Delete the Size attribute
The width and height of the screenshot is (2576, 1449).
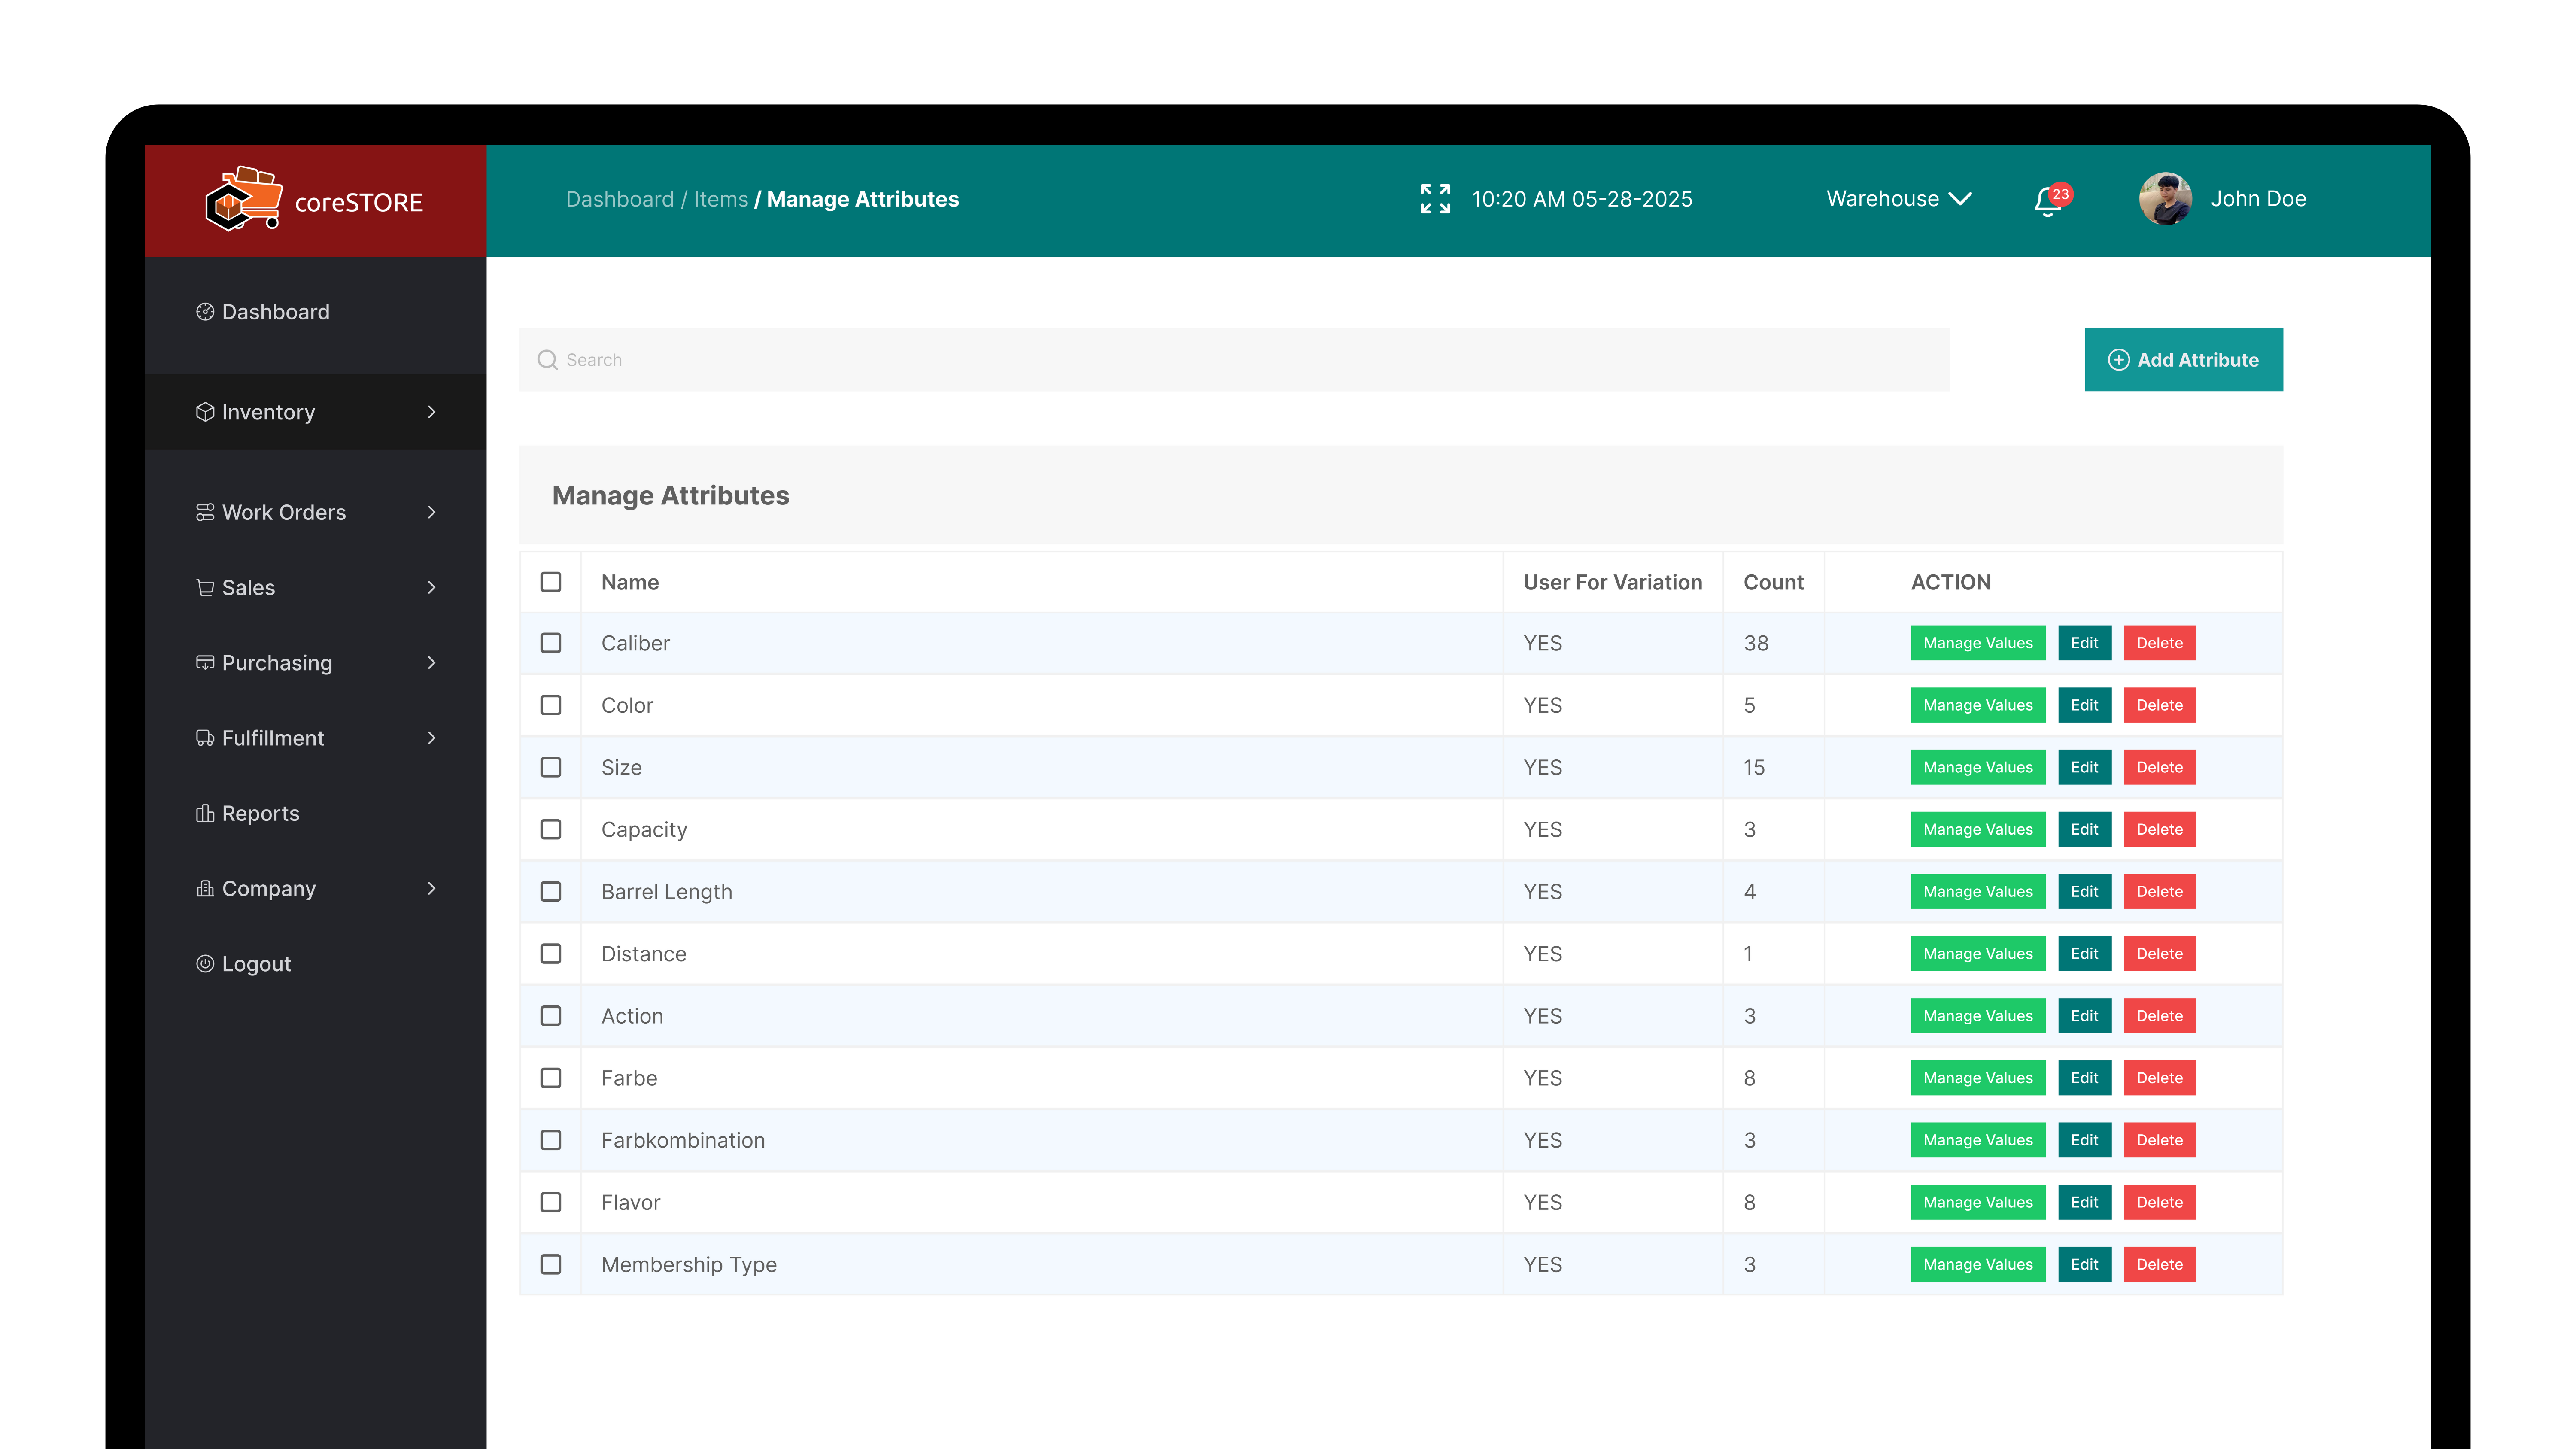2160,767
